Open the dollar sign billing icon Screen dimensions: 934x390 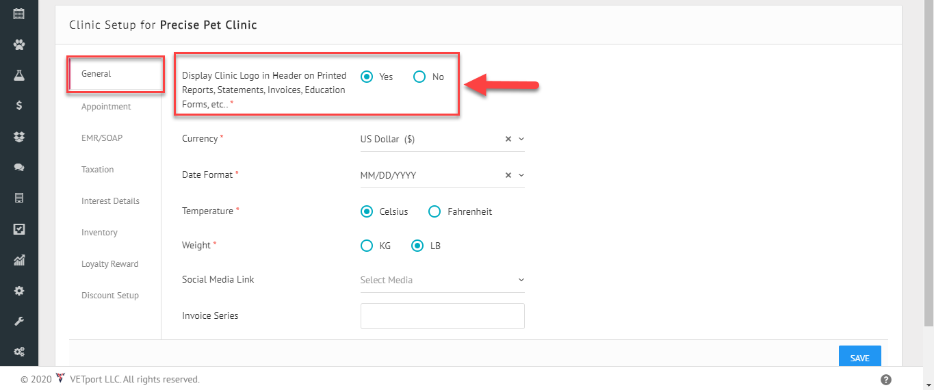(x=19, y=105)
